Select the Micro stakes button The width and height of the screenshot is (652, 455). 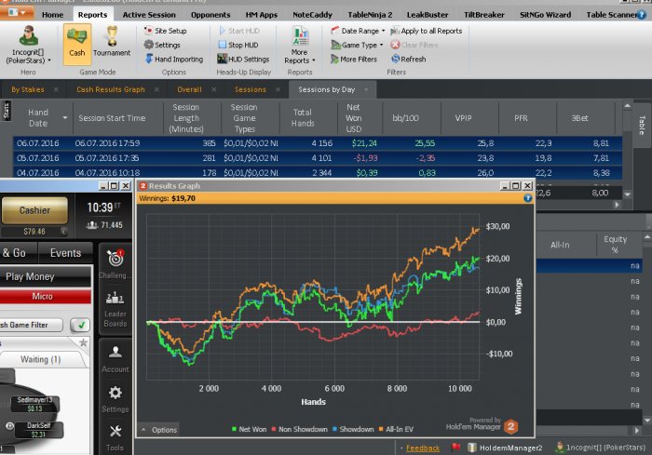pyautogui.click(x=45, y=296)
